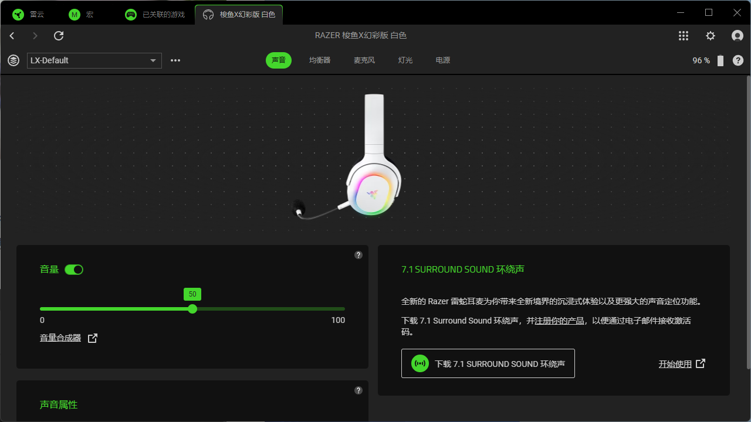Go back with the left arrow

point(12,36)
